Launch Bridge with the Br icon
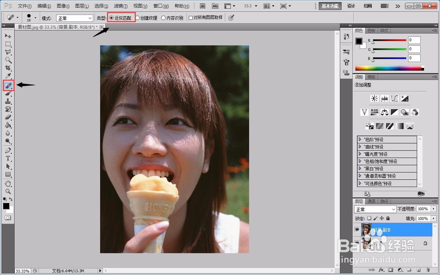The image size is (440, 275). click(202, 6)
